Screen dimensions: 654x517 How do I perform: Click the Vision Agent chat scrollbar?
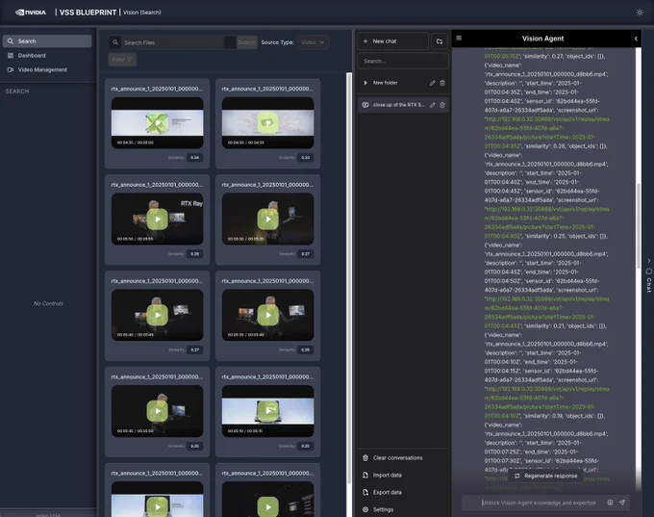coord(639,226)
